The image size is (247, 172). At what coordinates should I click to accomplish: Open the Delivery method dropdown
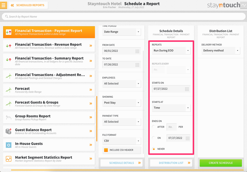221,51
